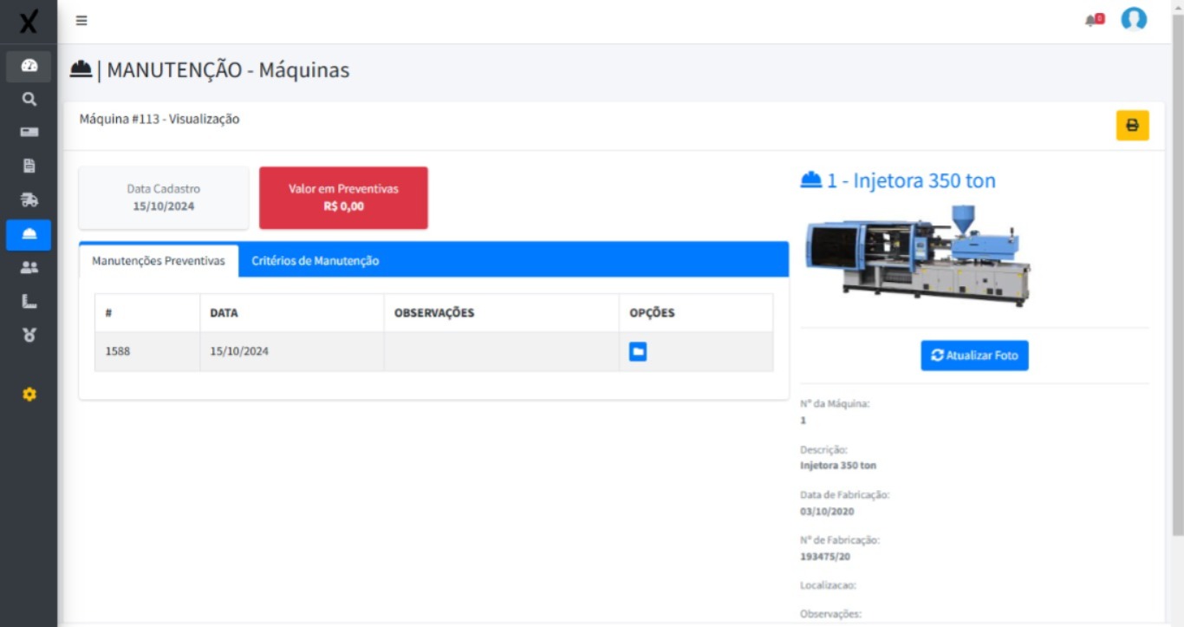Open the user avatar profile menu
Screen dimensions: 1184x627
[x=1133, y=20]
